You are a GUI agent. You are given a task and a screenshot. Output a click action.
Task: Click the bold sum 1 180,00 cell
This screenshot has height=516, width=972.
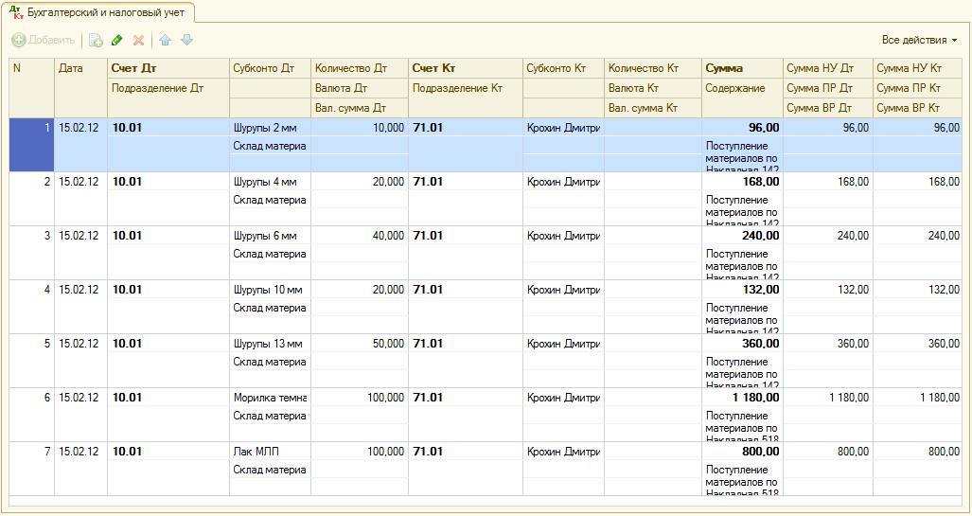(x=742, y=398)
